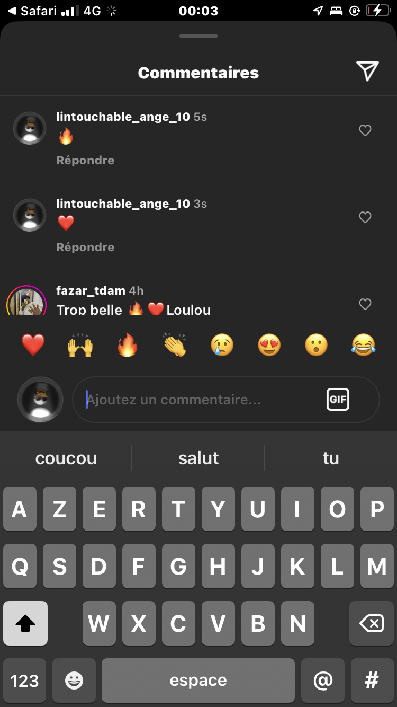Focus the "Ajoutez un commentaire" field
397x707 pixels.
[x=226, y=400]
